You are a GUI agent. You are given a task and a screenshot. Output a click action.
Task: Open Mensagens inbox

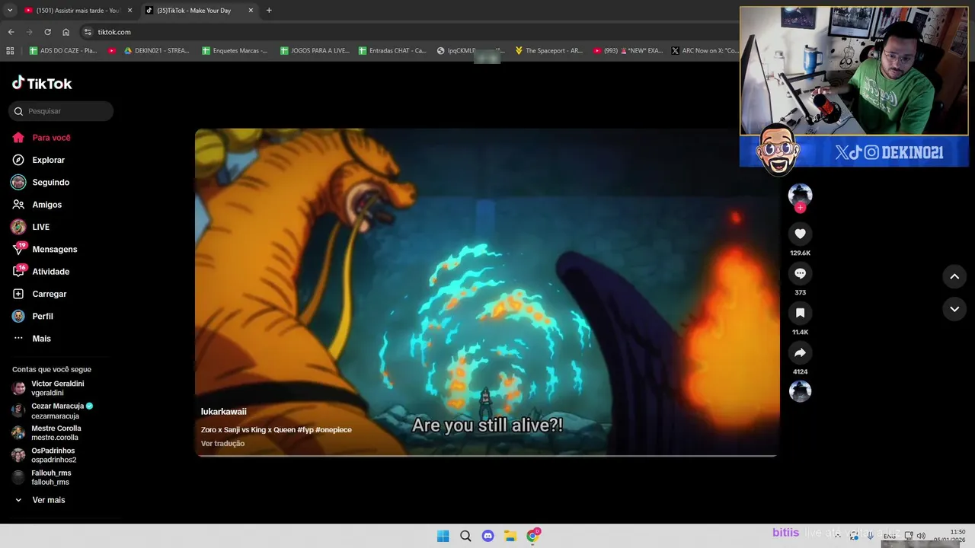[x=45, y=249]
